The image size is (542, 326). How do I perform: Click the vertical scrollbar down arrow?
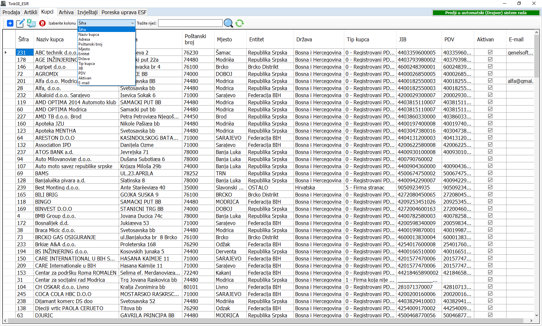[537, 315]
